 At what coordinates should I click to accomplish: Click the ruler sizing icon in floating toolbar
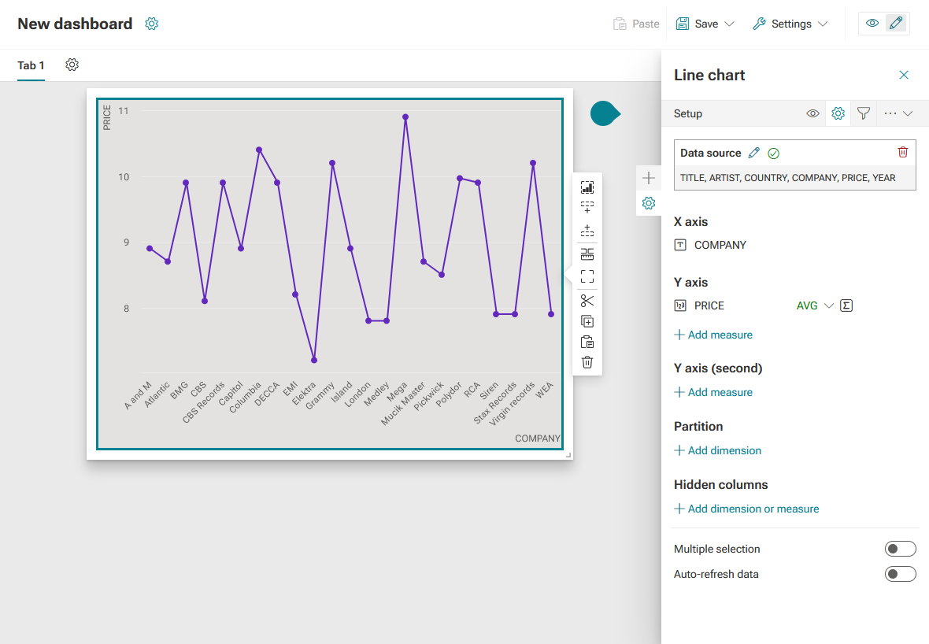587,254
